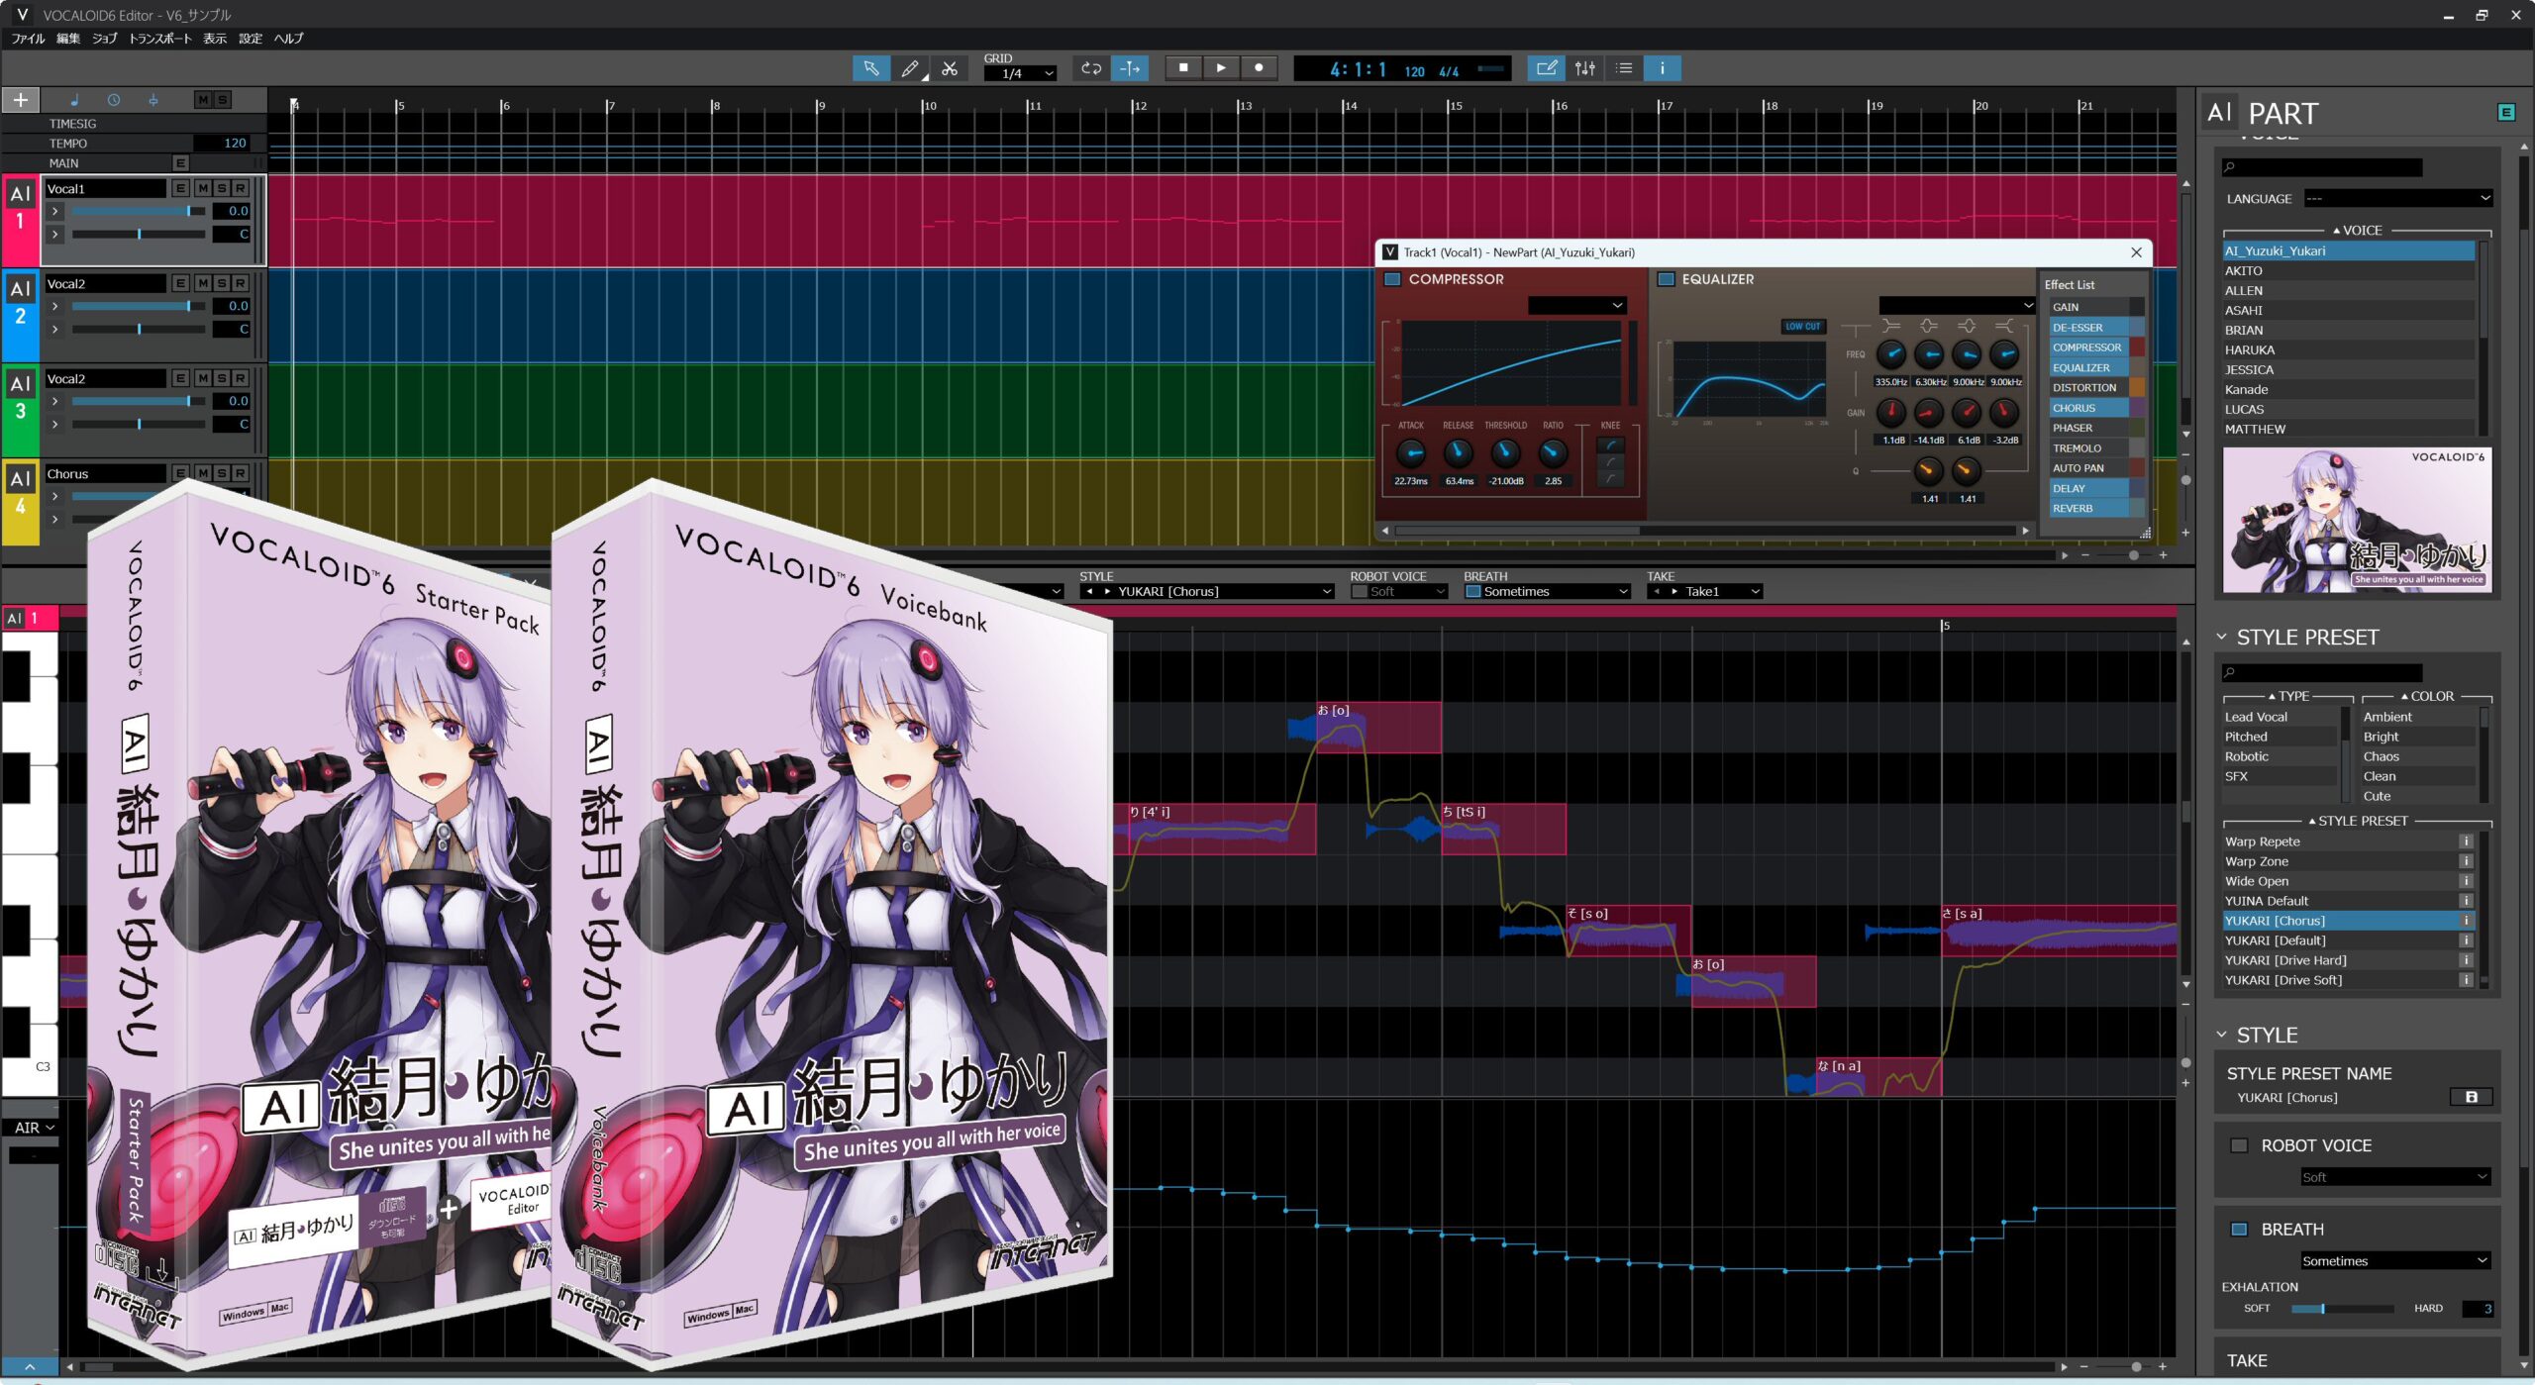Open the mixer sliders icon
Screen dimensions: 2535x1385
click(1585, 68)
